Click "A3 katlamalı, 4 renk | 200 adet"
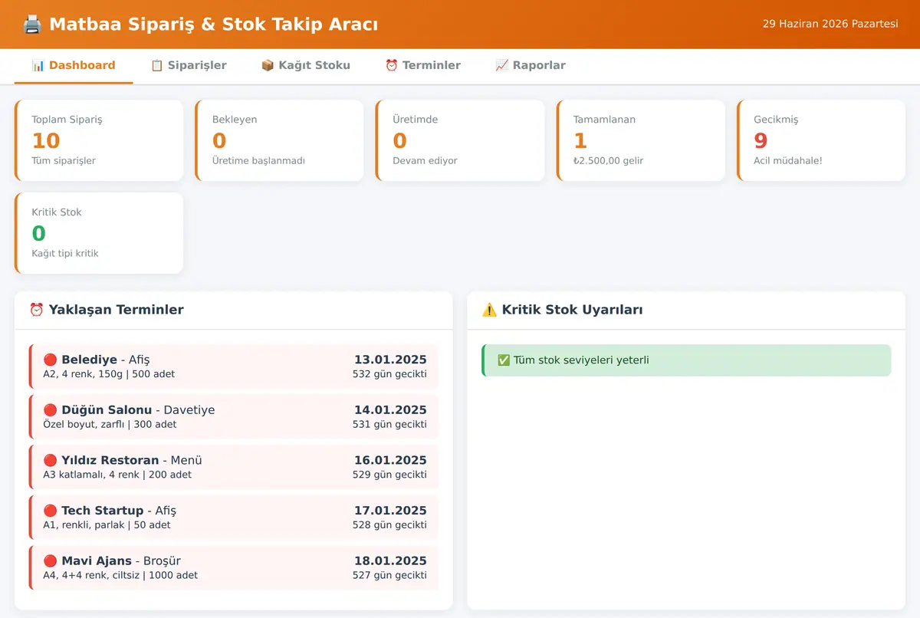Viewport: 920px width, 618px height. tap(117, 475)
